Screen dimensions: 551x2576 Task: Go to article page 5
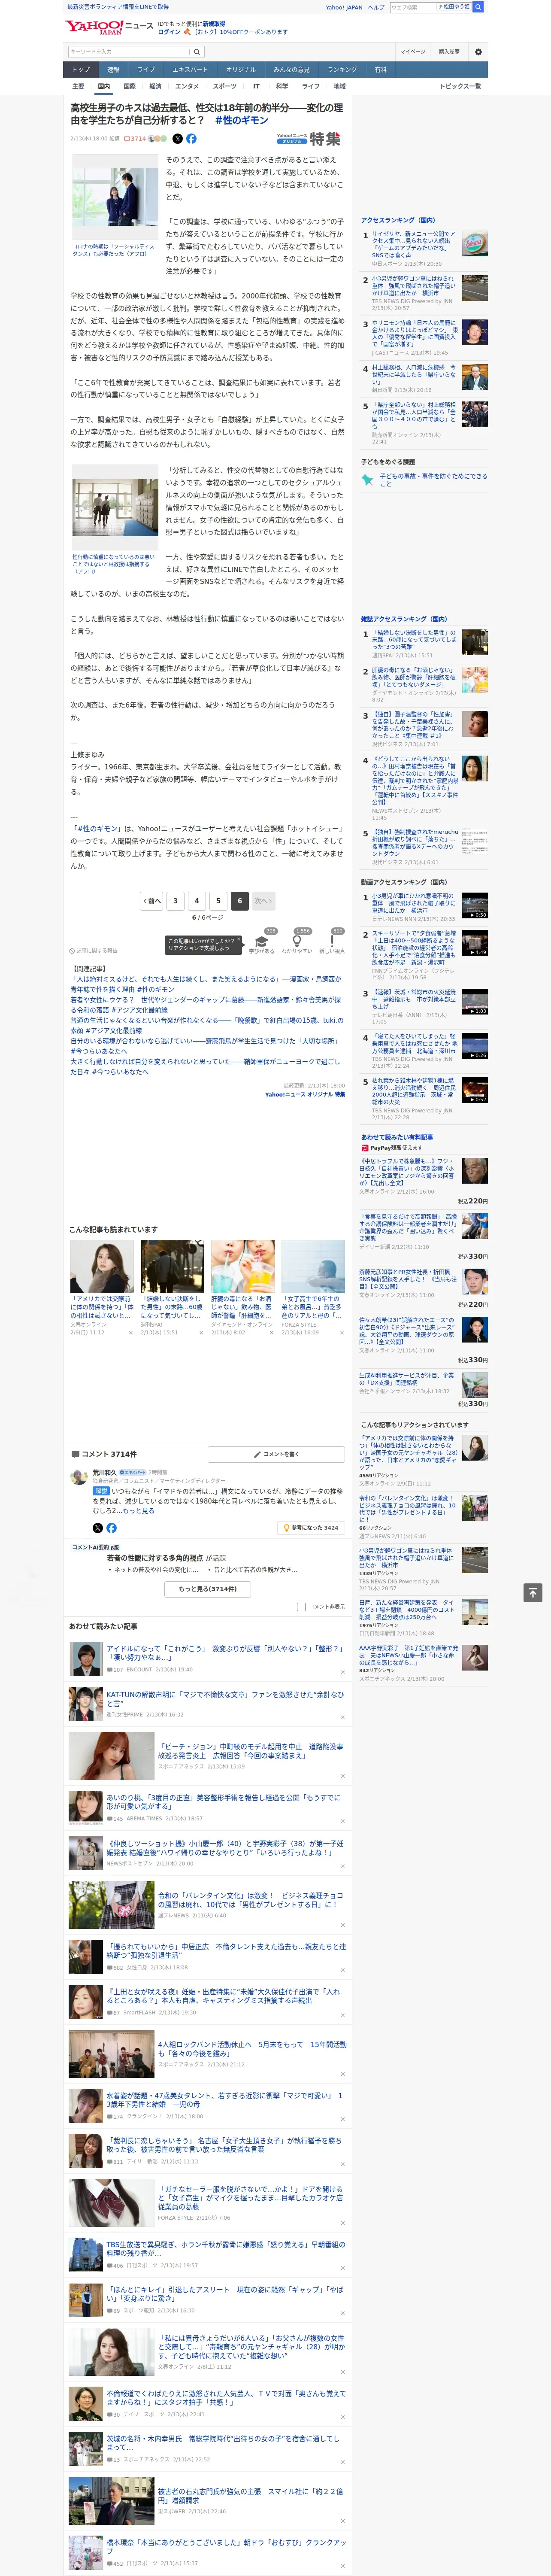pyautogui.click(x=218, y=901)
